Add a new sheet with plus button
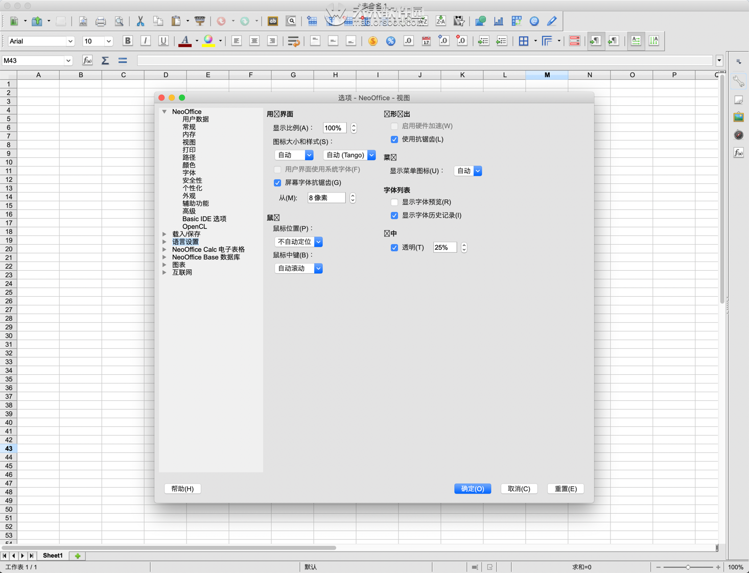Screen dimensions: 749x573 pos(78,556)
